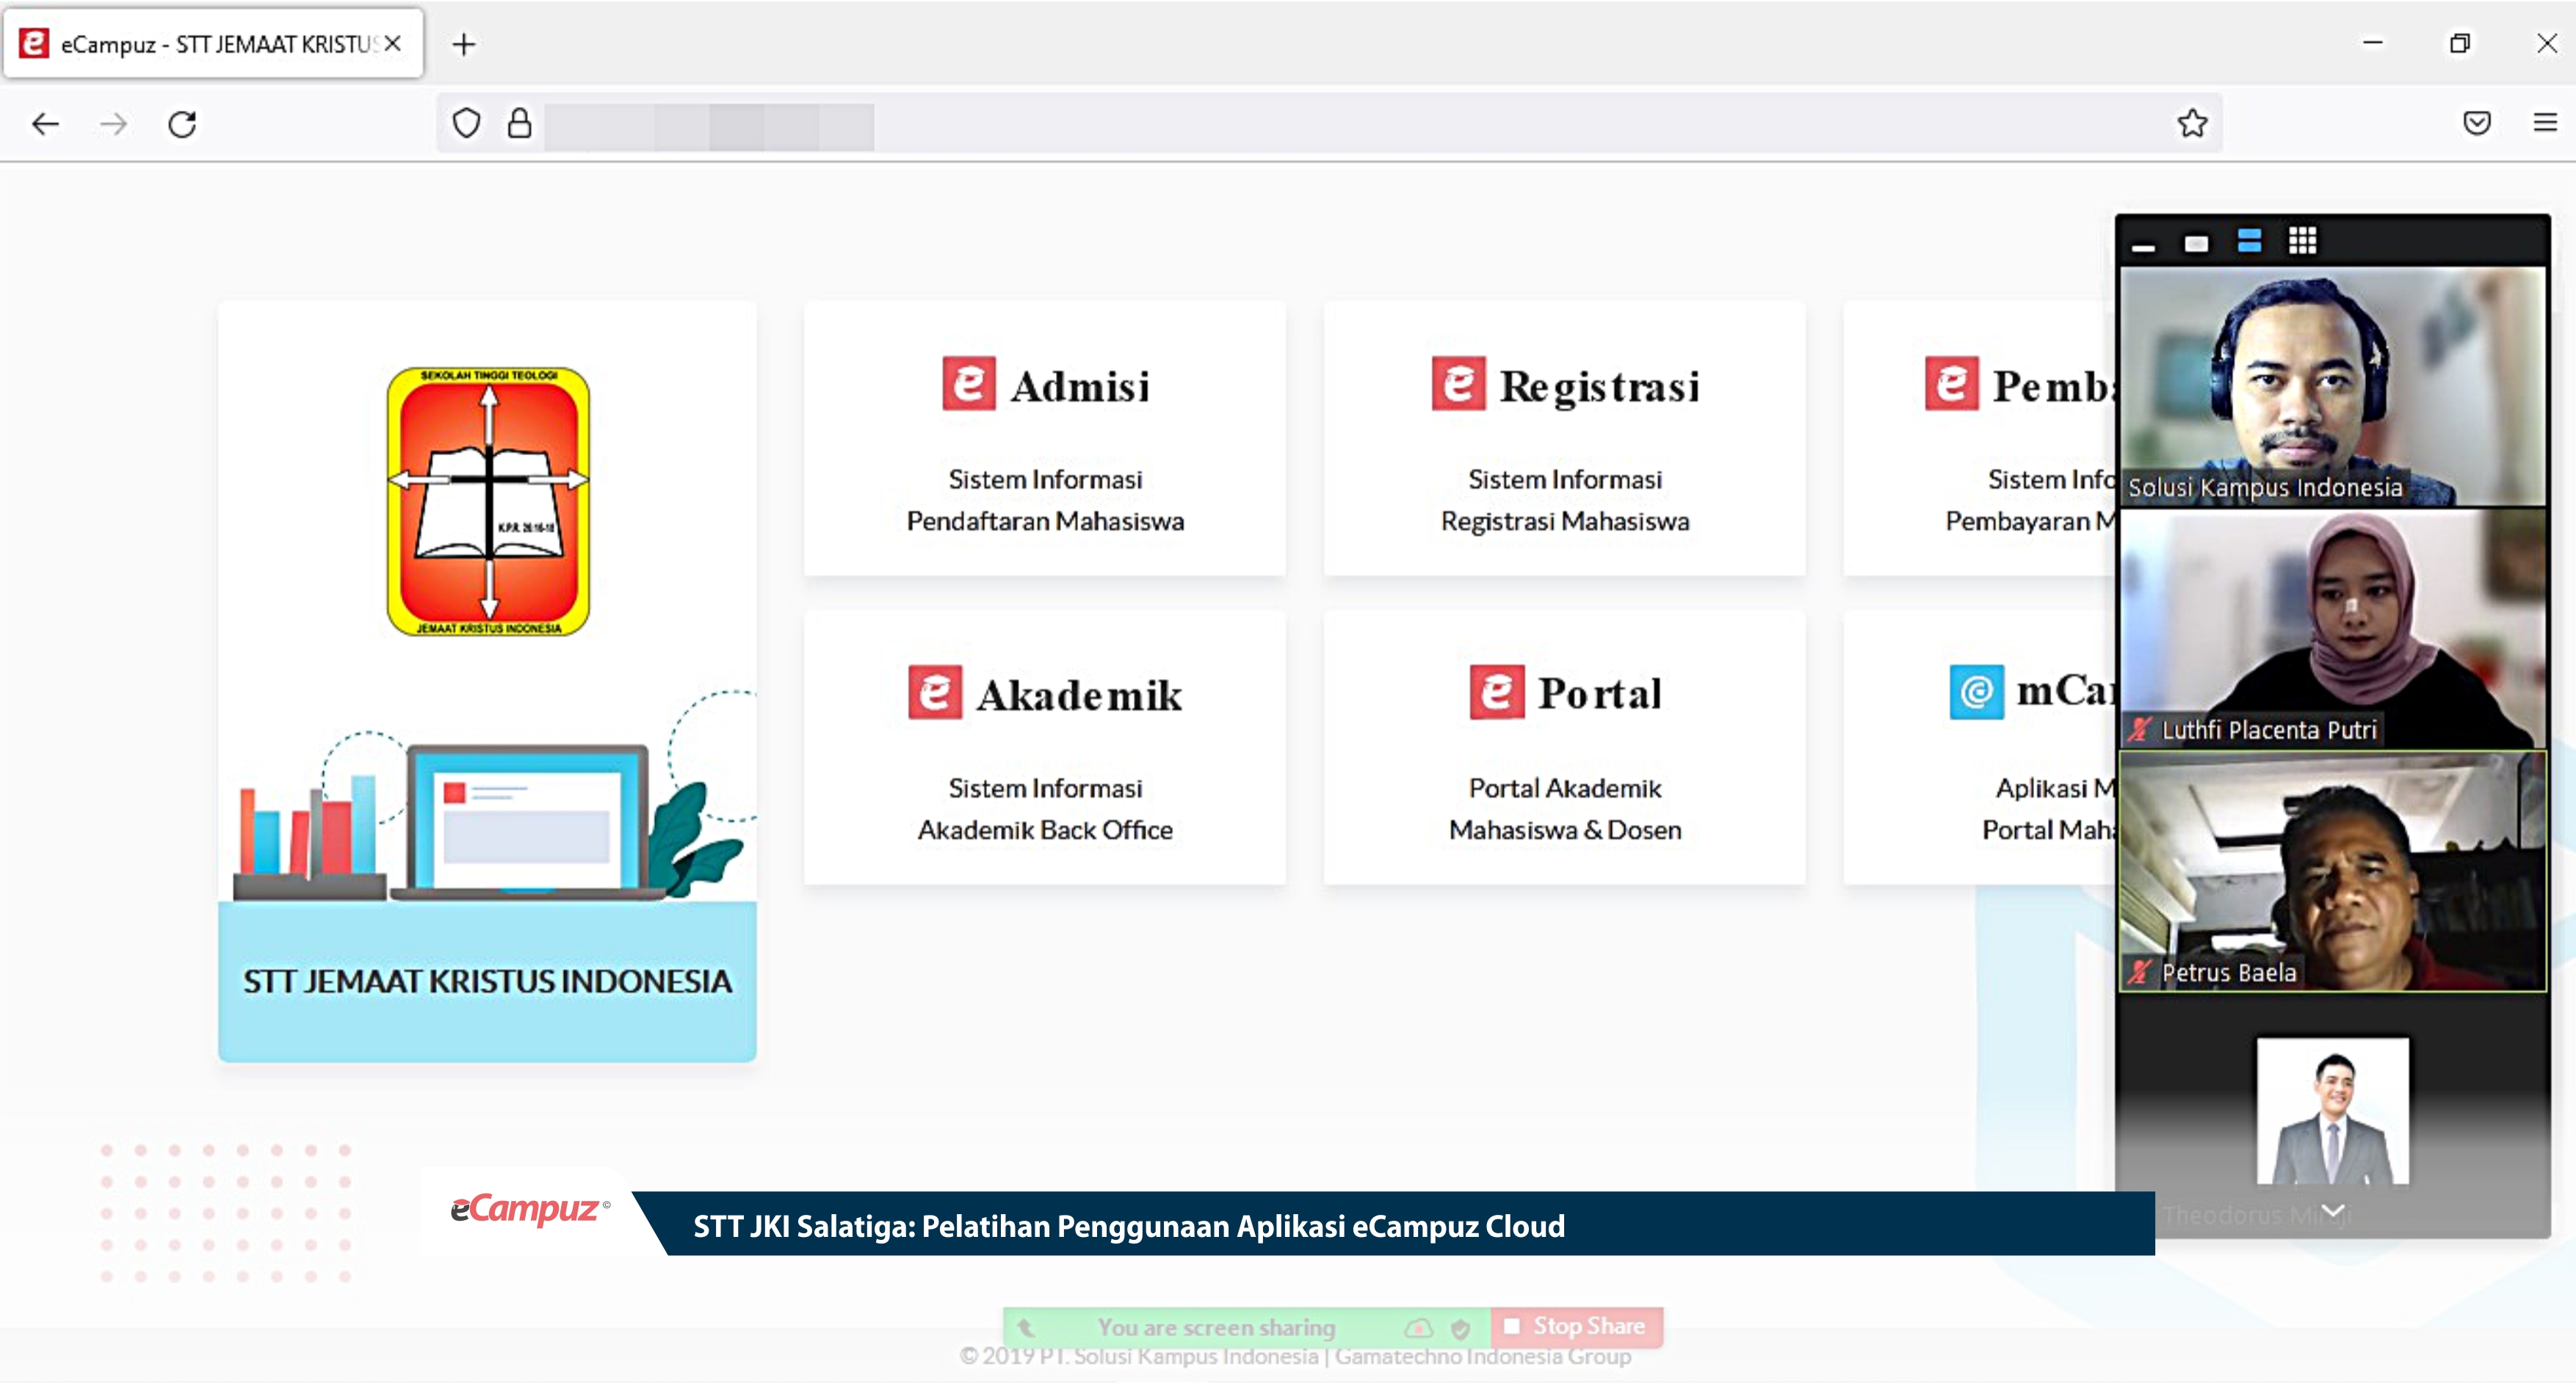This screenshot has width=2576, height=1383.
Task: Click the security shield on sharing bar
Action: pyautogui.click(x=1460, y=1329)
